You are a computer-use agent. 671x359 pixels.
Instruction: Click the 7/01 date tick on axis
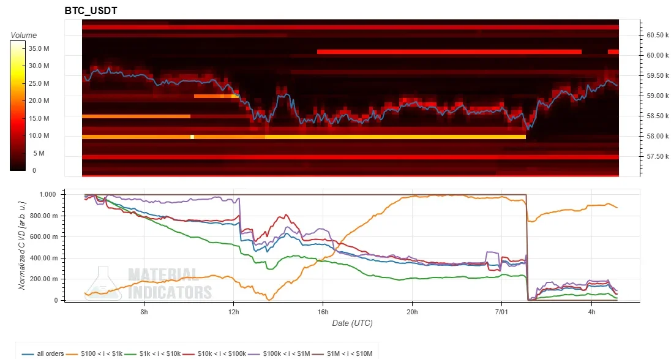501,312
